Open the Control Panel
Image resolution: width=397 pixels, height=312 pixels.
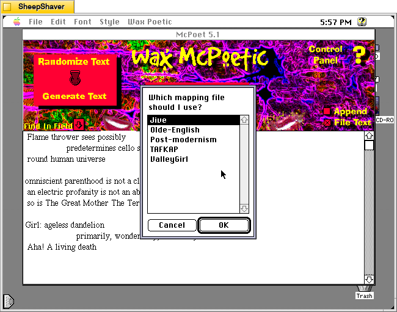pyautogui.click(x=326, y=55)
